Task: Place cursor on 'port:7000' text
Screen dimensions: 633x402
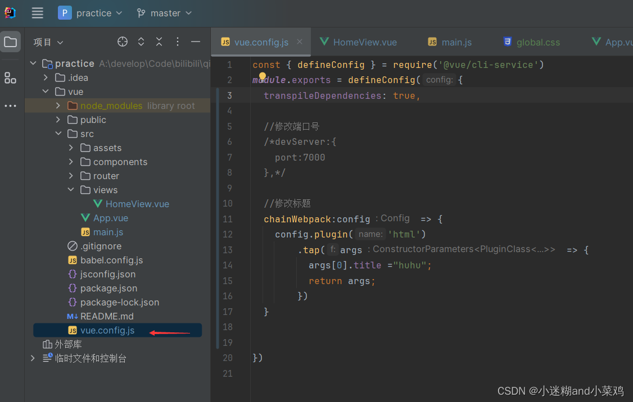Action: [300, 157]
